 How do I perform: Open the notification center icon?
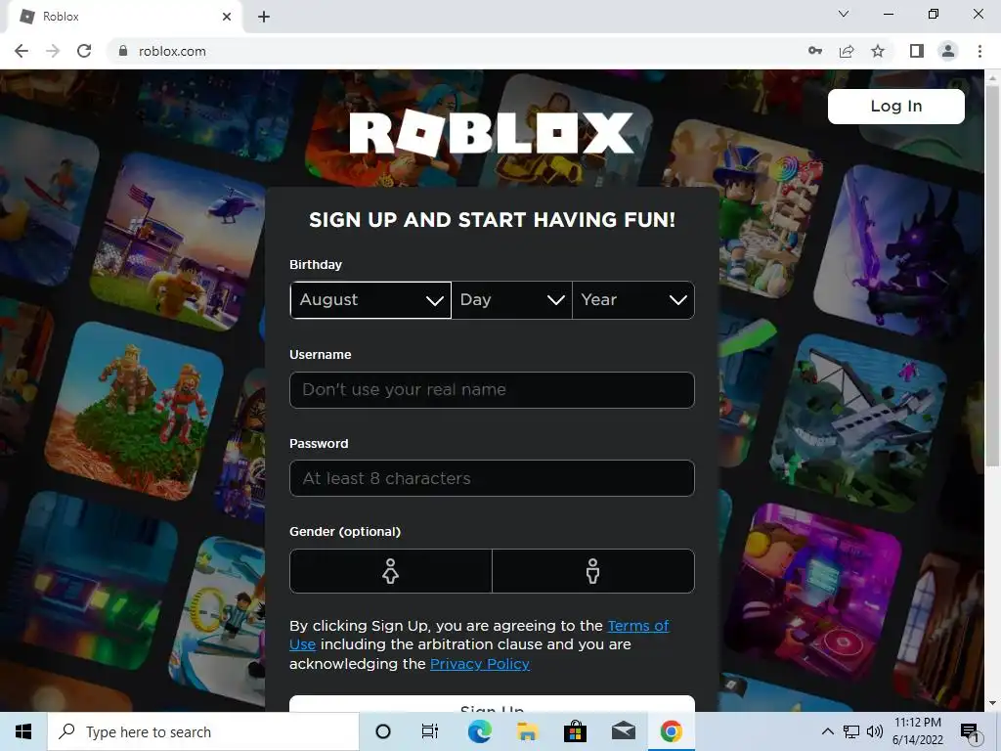(x=971, y=731)
